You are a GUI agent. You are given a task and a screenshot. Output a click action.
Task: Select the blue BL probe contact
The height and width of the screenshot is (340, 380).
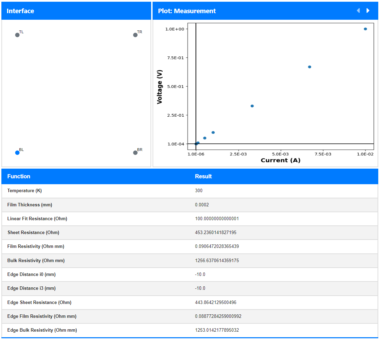17,153
